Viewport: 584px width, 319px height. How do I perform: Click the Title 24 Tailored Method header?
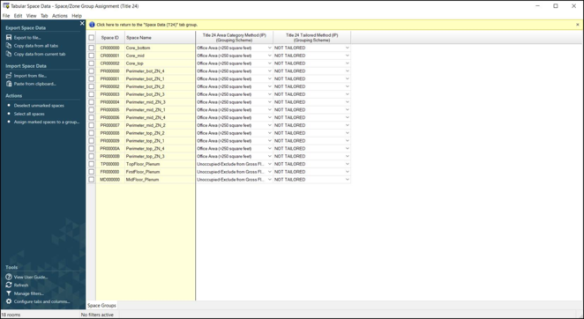point(311,38)
